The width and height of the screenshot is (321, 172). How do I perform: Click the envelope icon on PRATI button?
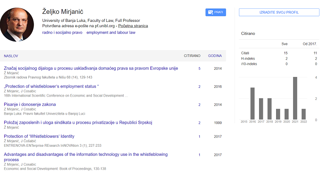(x=210, y=12)
